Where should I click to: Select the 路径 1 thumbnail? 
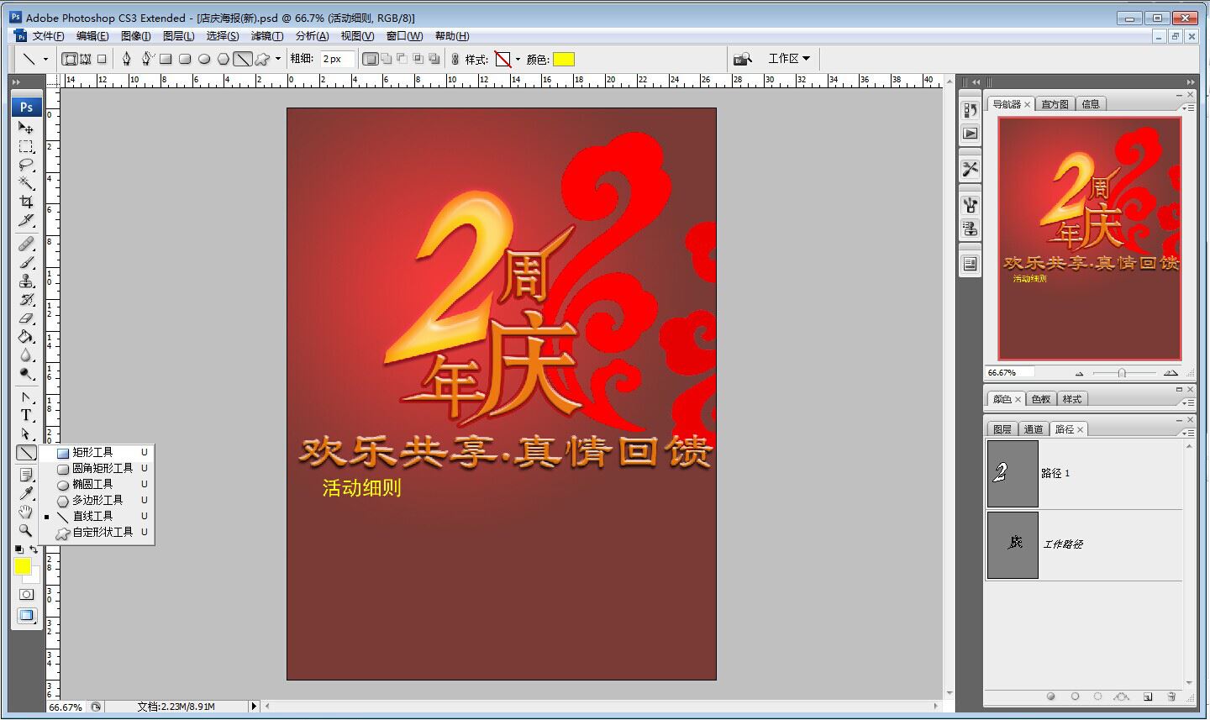point(1013,474)
